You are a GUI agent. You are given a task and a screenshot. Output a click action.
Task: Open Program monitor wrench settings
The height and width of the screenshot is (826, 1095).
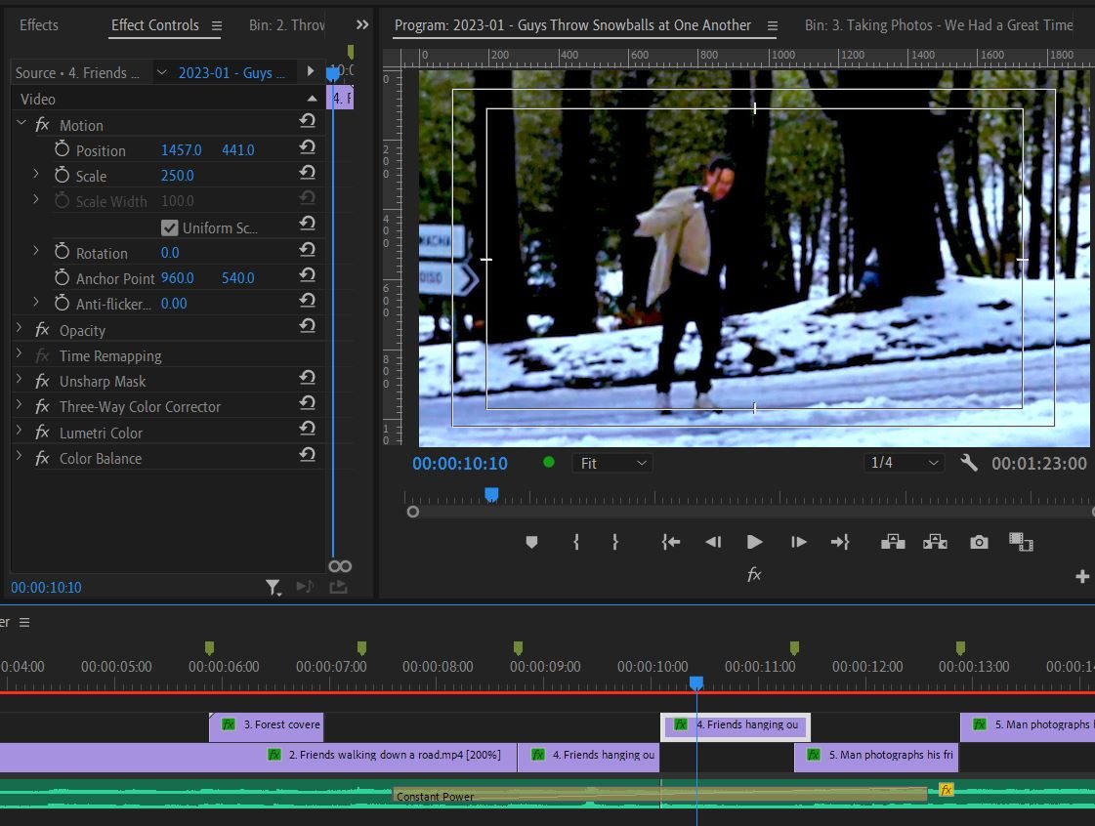(x=969, y=463)
